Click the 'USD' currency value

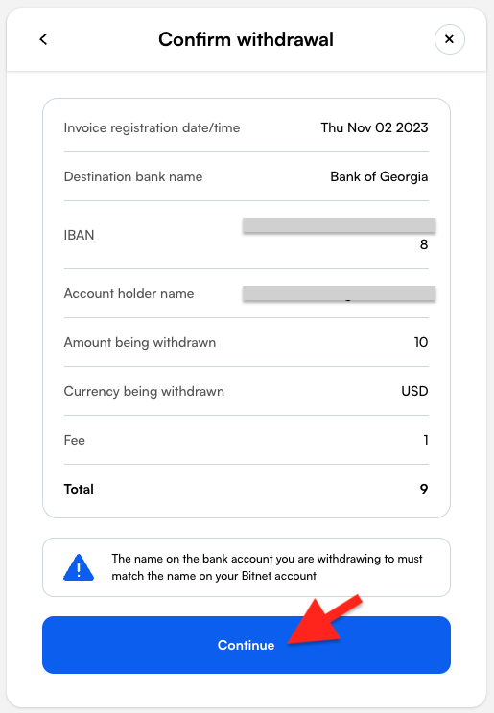coord(414,392)
